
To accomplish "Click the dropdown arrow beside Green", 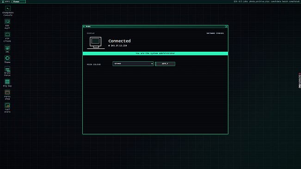I will coord(152,64).
